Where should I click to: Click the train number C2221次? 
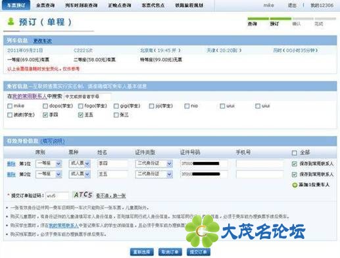coord(83,51)
